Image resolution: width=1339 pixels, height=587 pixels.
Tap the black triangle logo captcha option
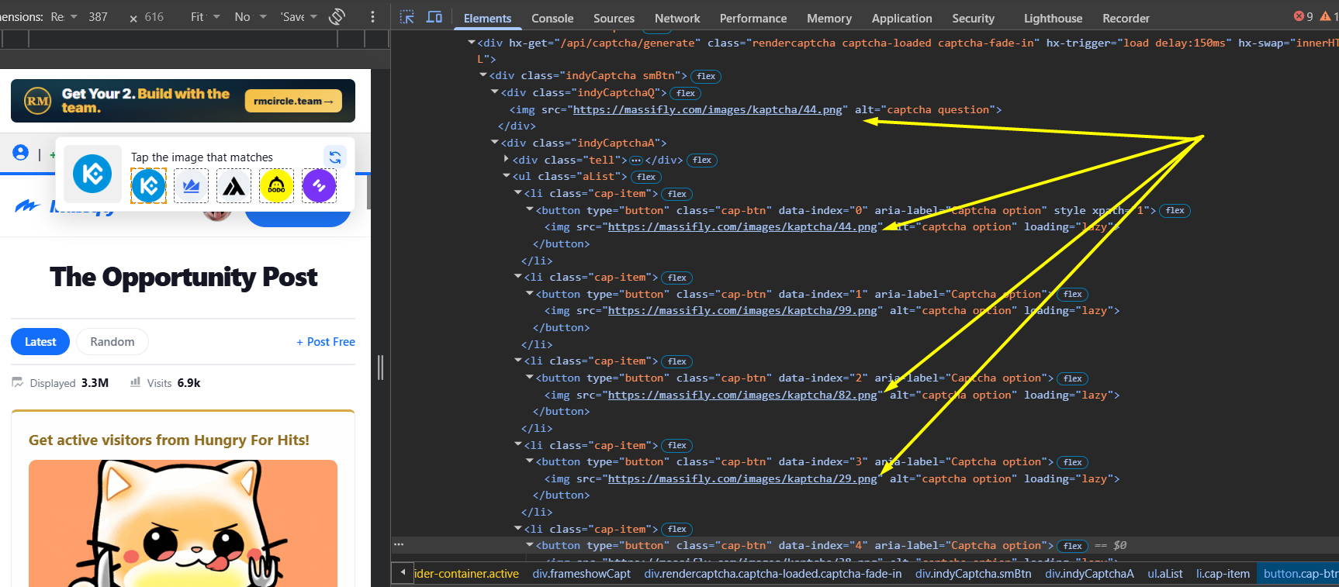(234, 186)
